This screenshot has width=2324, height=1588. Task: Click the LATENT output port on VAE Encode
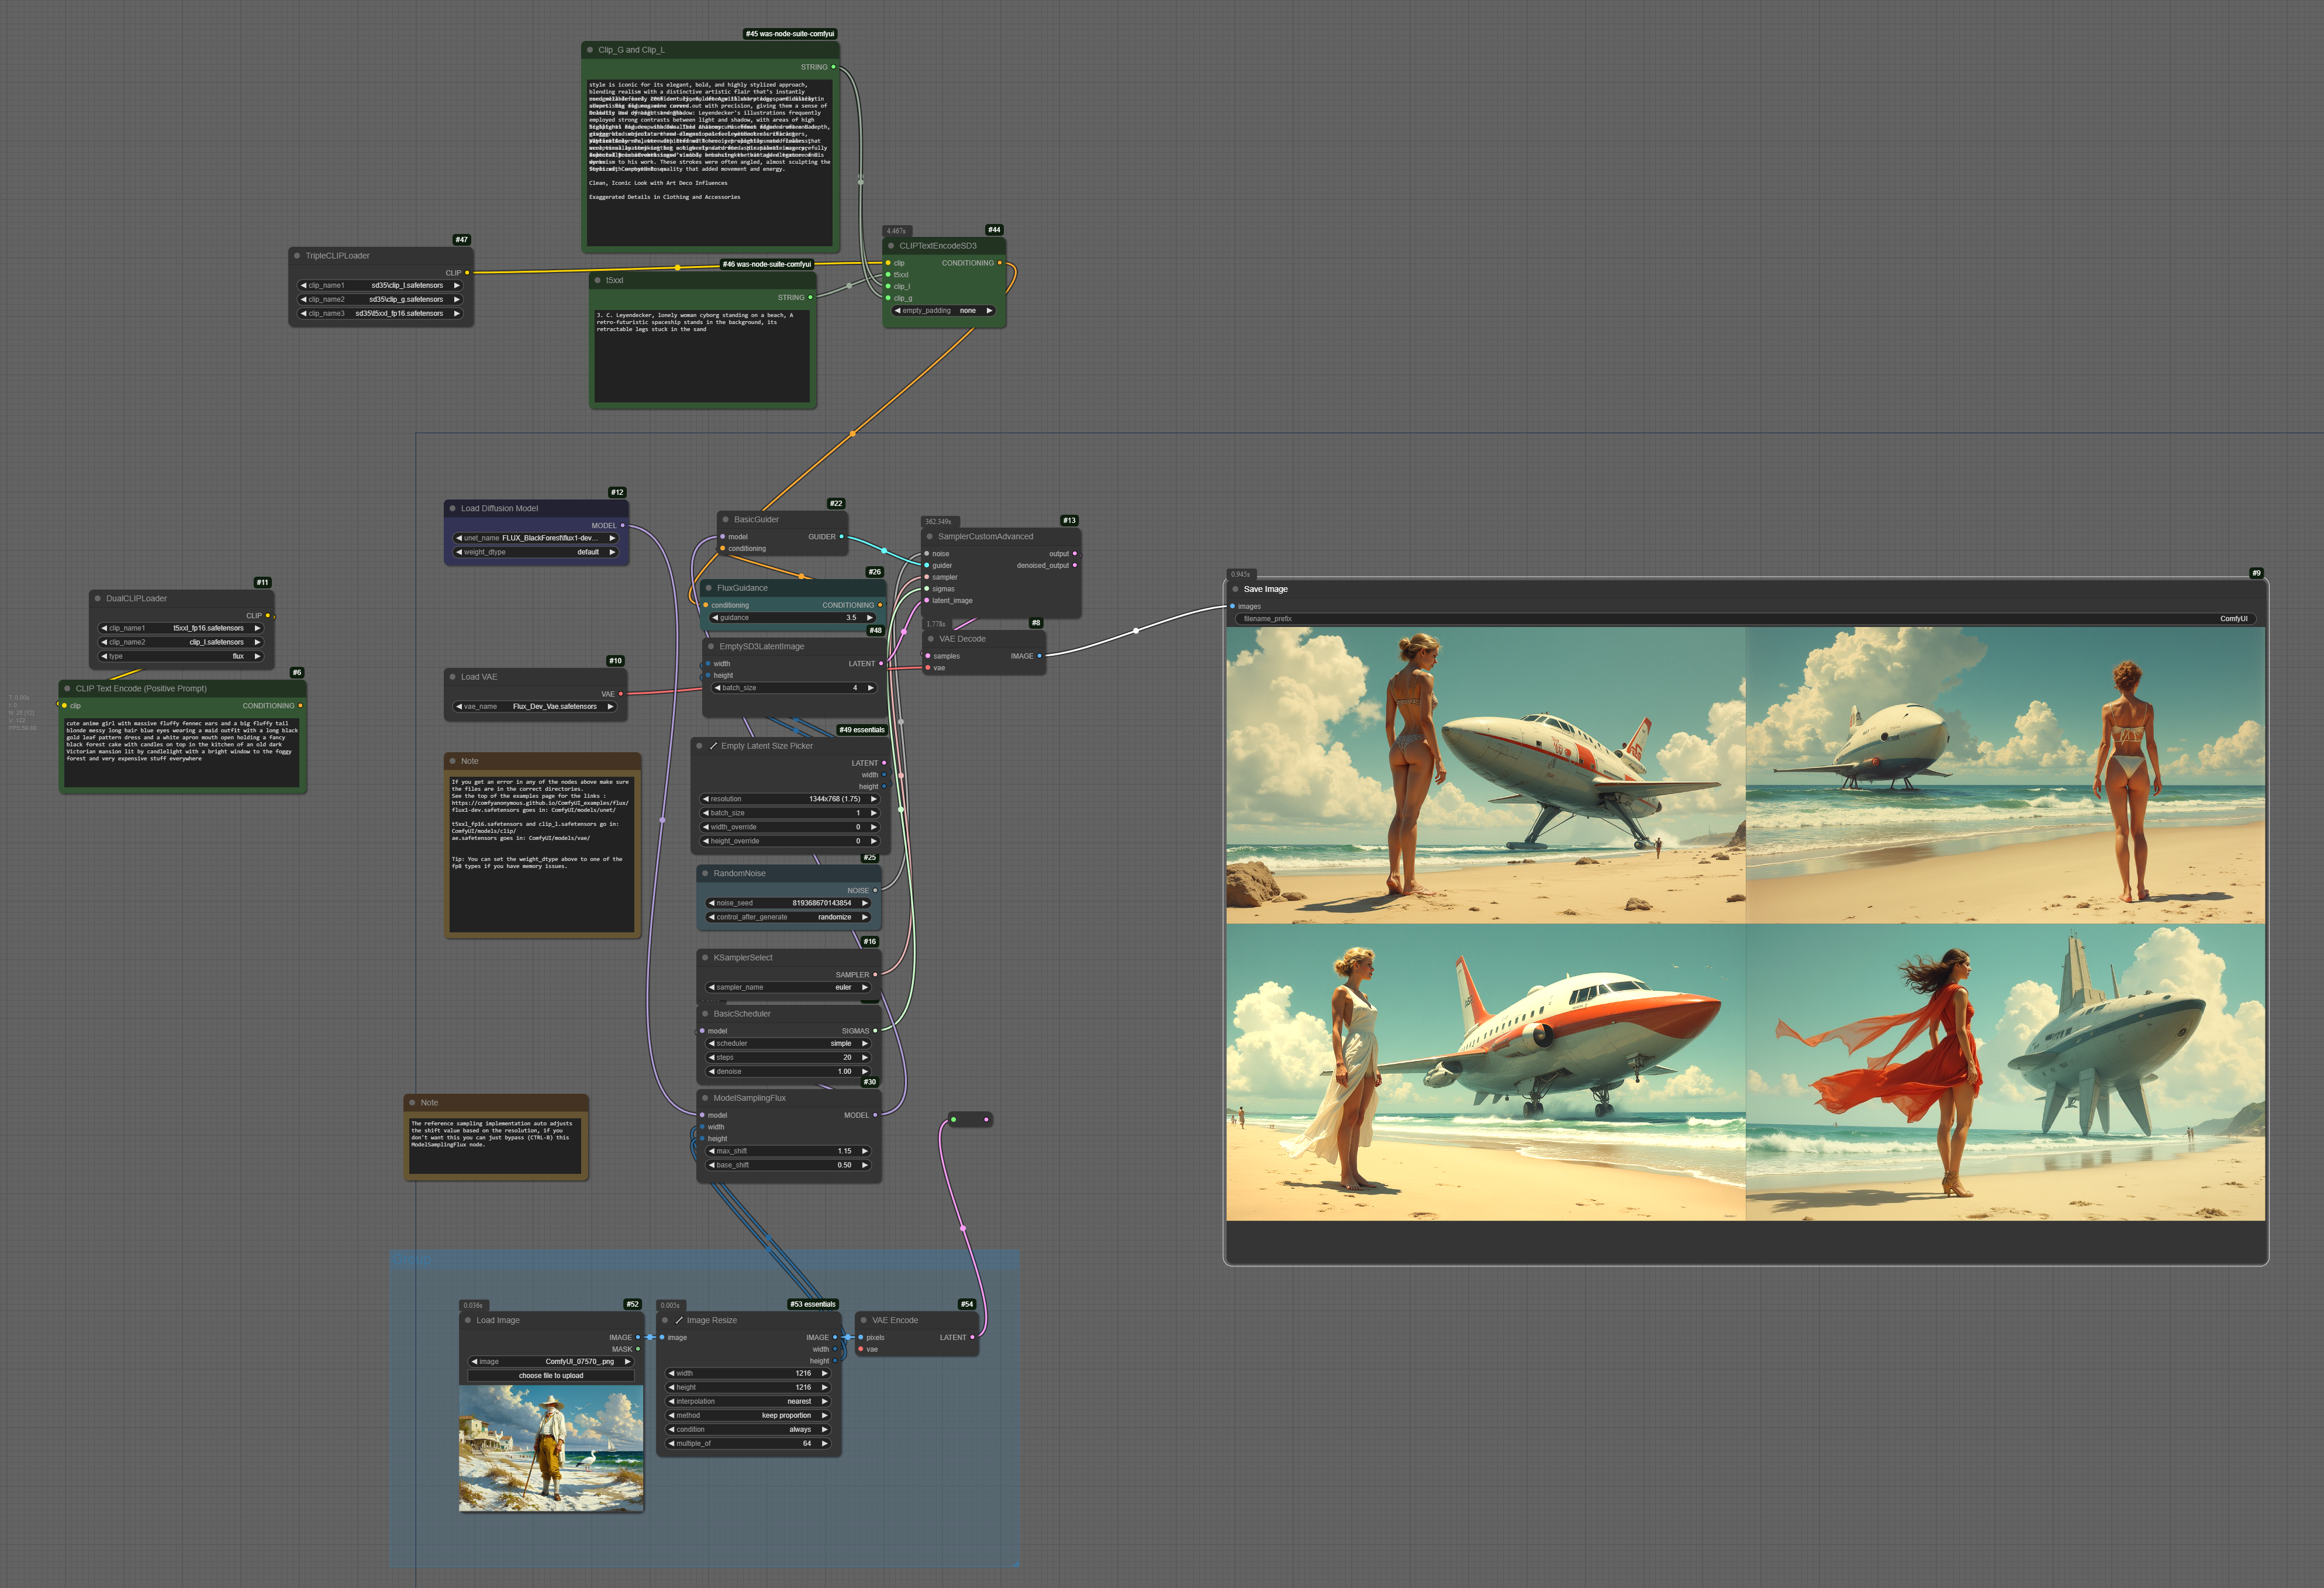(x=972, y=1338)
